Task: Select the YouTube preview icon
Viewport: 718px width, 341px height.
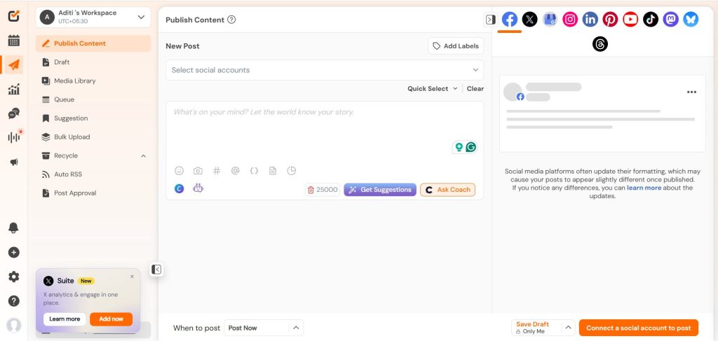Action: (630, 19)
